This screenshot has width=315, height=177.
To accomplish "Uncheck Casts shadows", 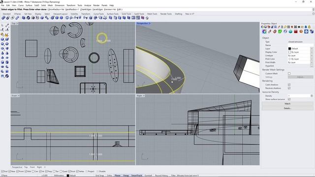I will [289, 85].
